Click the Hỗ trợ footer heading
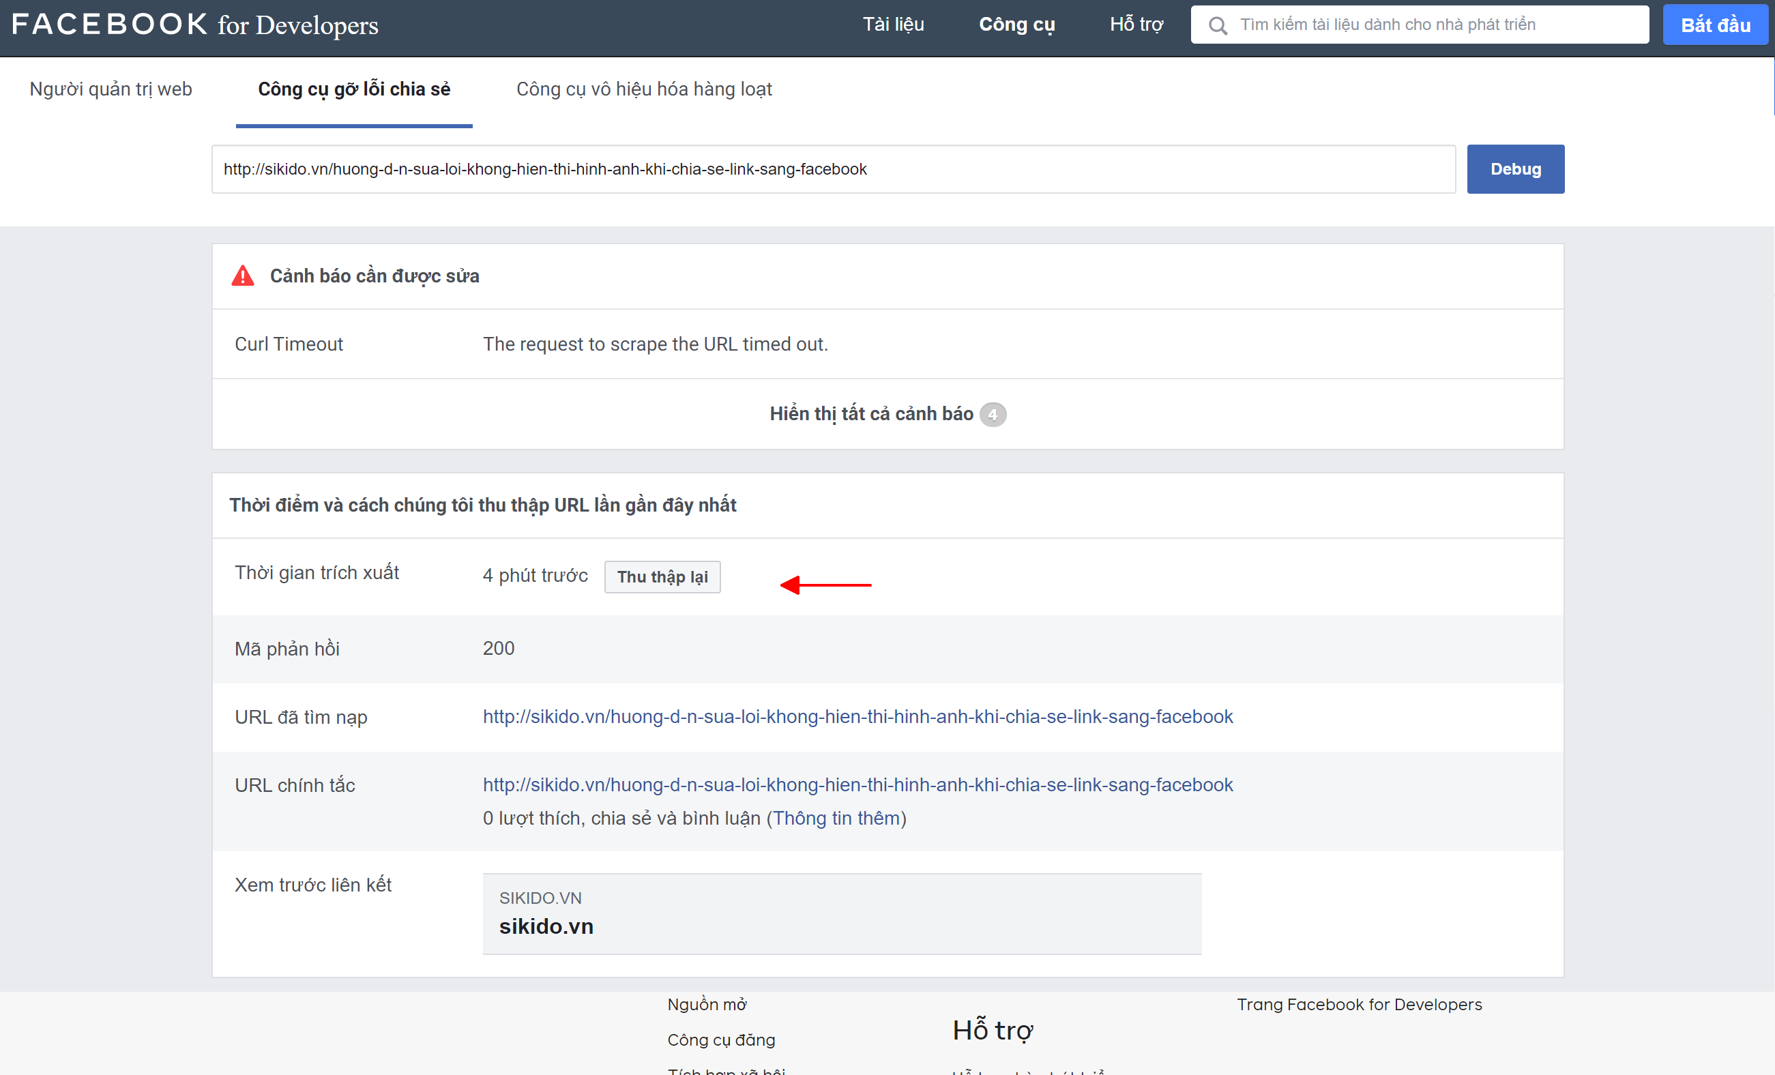The width and height of the screenshot is (1775, 1075). pos(992,1031)
